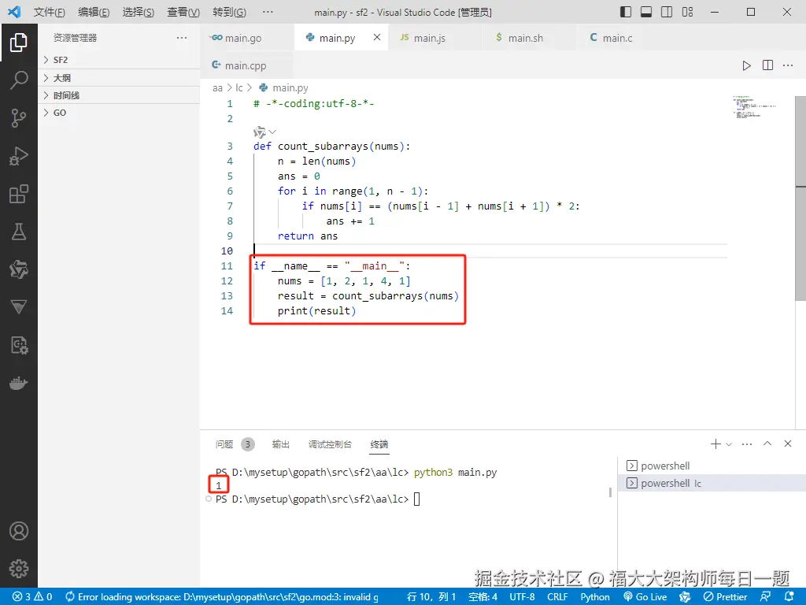Click the aa breadcrumb segment
806x605 pixels.
[x=217, y=88]
